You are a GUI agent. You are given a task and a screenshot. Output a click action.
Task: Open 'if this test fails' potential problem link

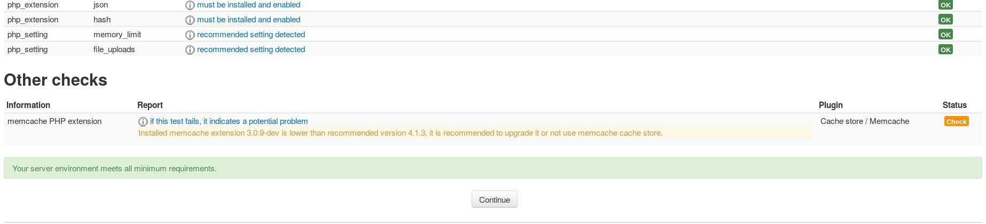click(x=229, y=121)
